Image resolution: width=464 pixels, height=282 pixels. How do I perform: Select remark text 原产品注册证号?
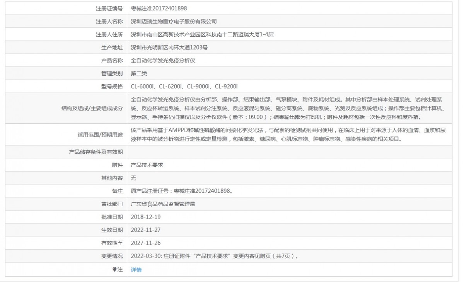point(150,191)
